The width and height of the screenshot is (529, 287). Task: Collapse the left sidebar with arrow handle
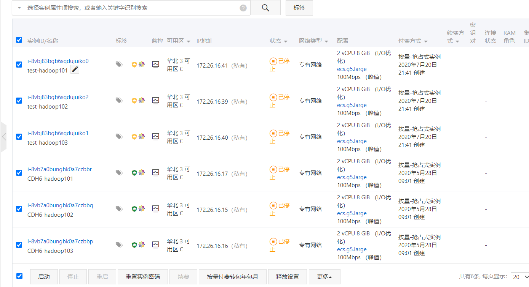(3, 137)
